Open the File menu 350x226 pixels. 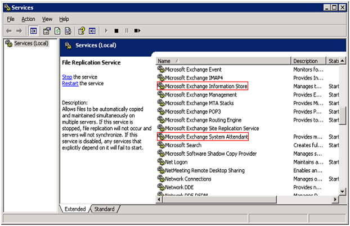coord(11,19)
